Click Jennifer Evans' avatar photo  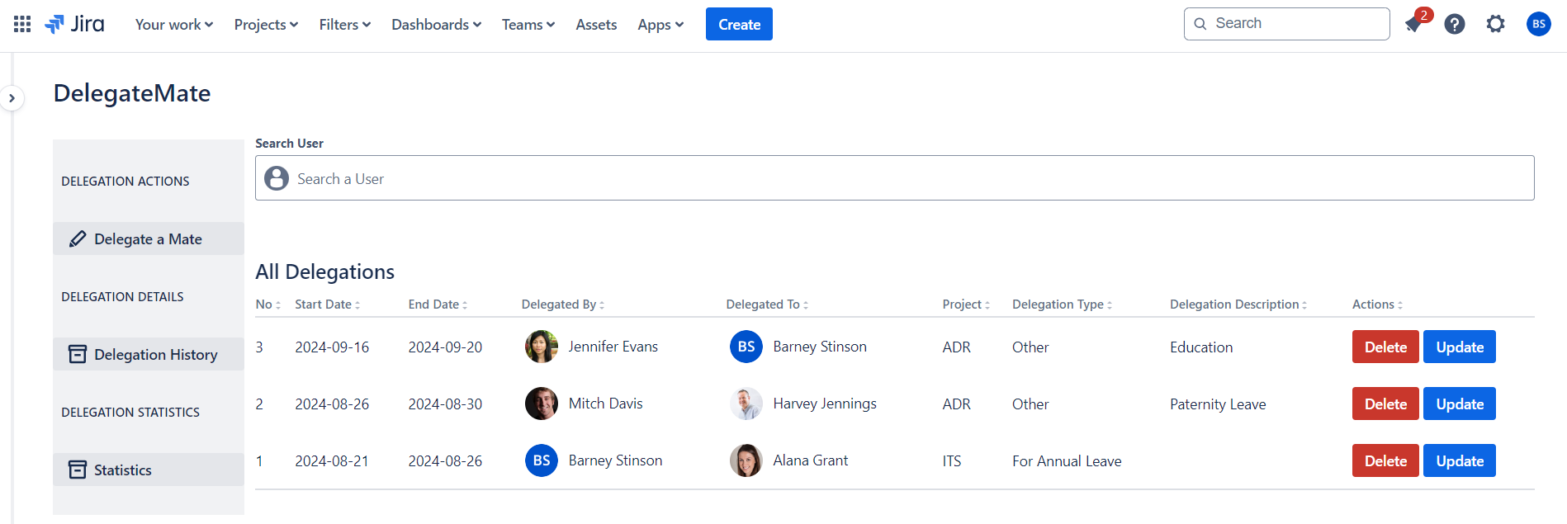[542, 347]
